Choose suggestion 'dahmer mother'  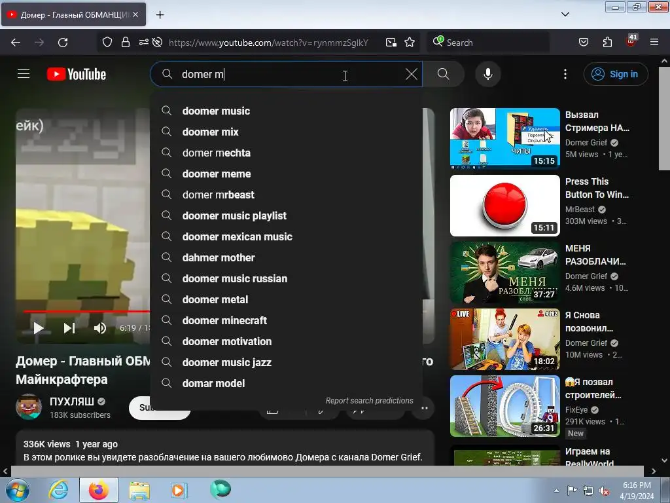pyautogui.click(x=287, y=257)
